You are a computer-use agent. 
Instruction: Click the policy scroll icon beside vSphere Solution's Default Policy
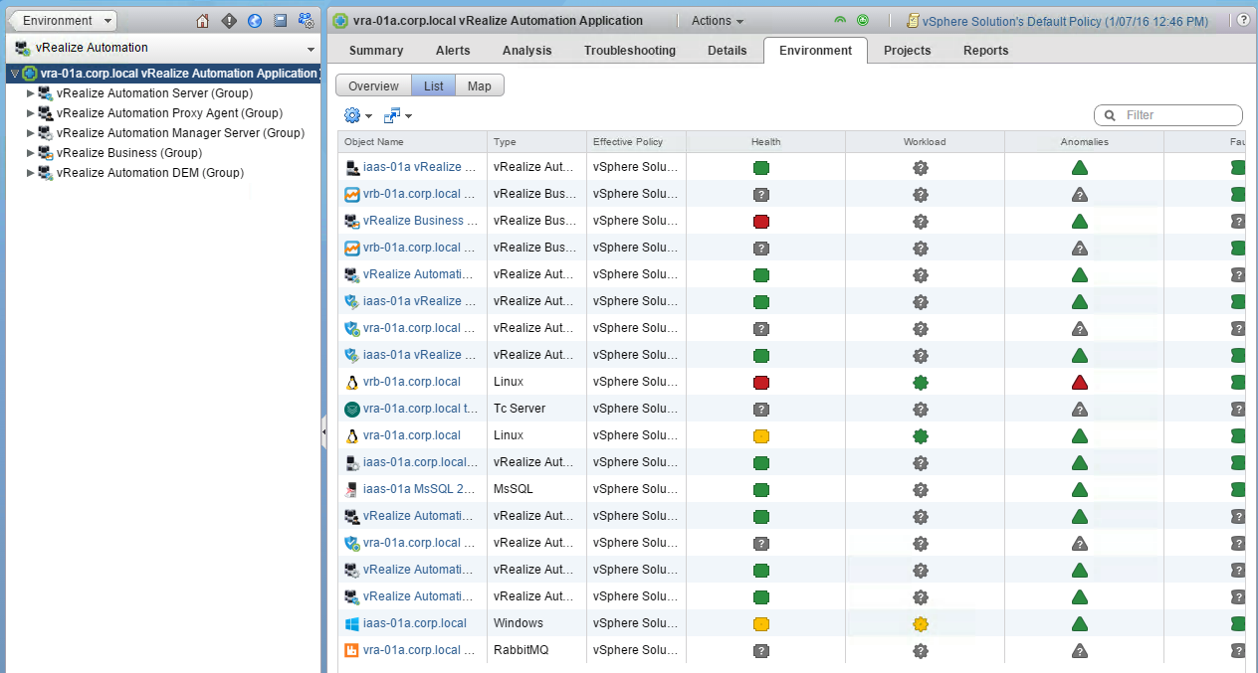[x=913, y=21]
